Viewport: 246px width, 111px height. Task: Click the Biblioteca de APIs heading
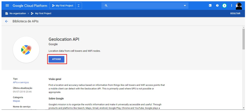coord(26,21)
